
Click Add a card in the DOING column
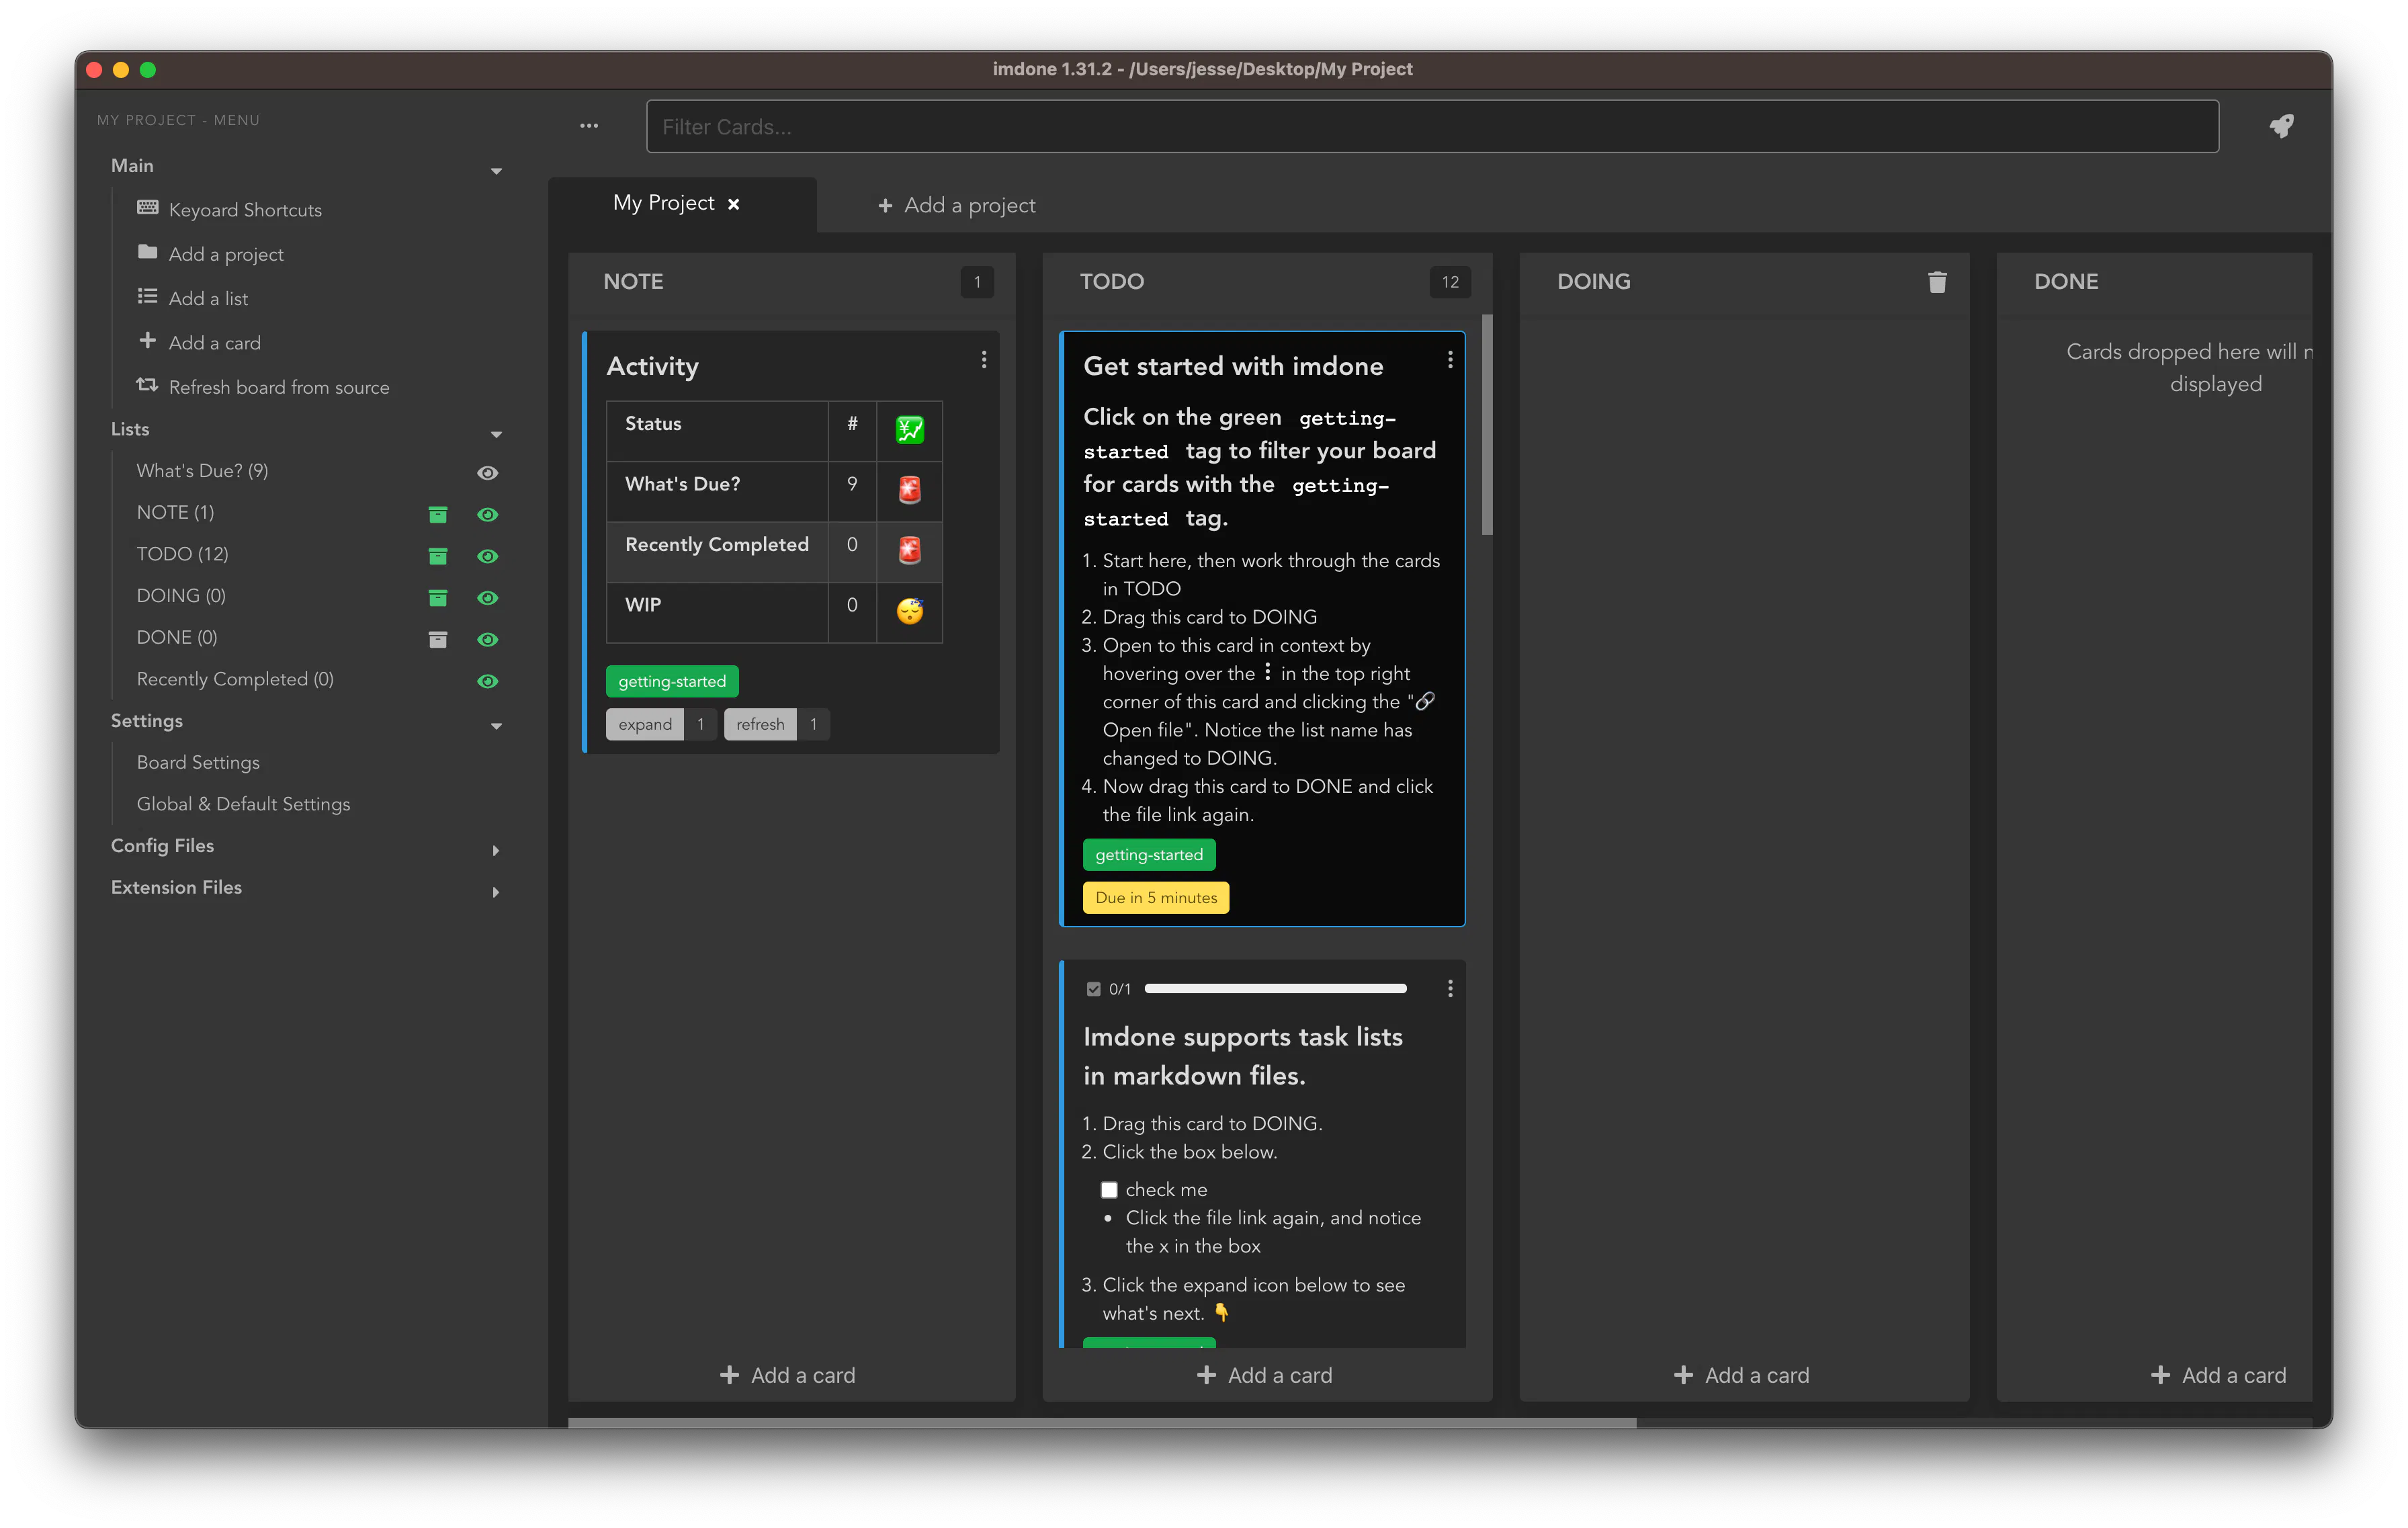[1741, 1375]
